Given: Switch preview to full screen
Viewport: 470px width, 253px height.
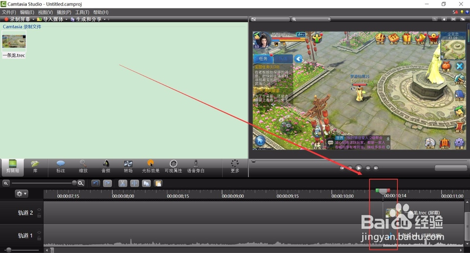Looking at the screenshot, I should (x=454, y=19).
